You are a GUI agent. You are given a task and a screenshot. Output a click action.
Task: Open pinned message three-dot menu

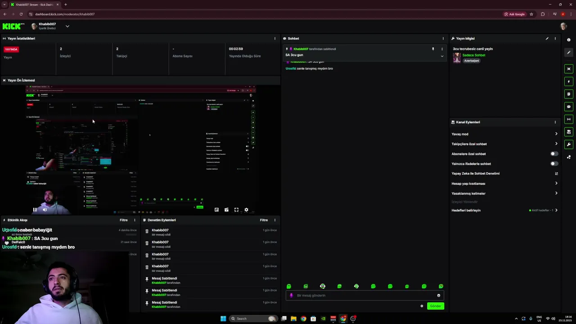click(x=442, y=49)
